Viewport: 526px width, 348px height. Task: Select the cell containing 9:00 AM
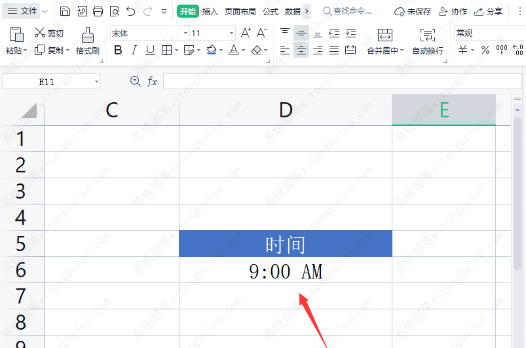(286, 270)
